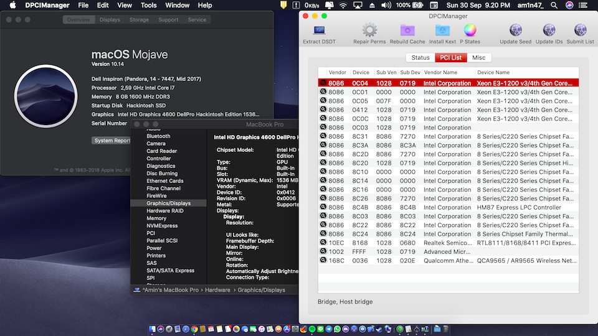Open the Rebuild Cache tool
This screenshot has width=598, height=336.
[x=407, y=30]
